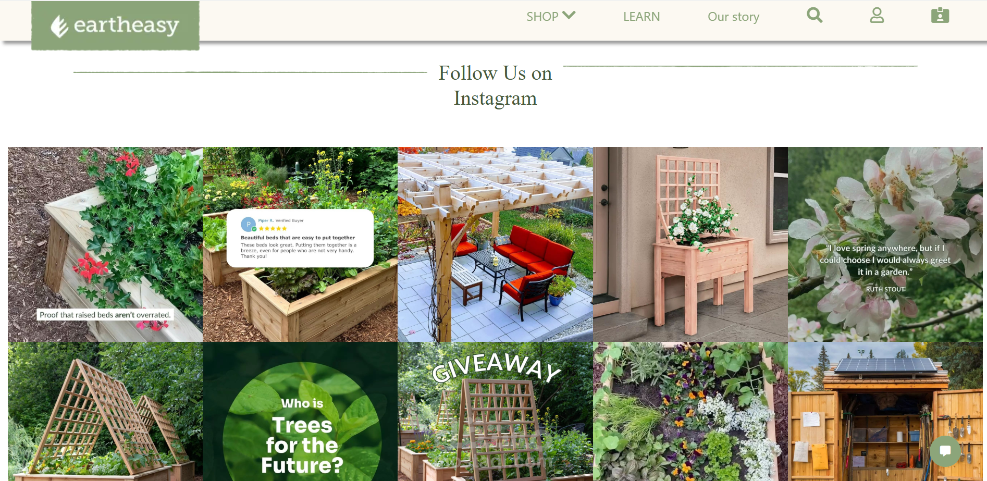This screenshot has width=987, height=481.
Task: View the elevated trellis planter post
Action: 690,244
